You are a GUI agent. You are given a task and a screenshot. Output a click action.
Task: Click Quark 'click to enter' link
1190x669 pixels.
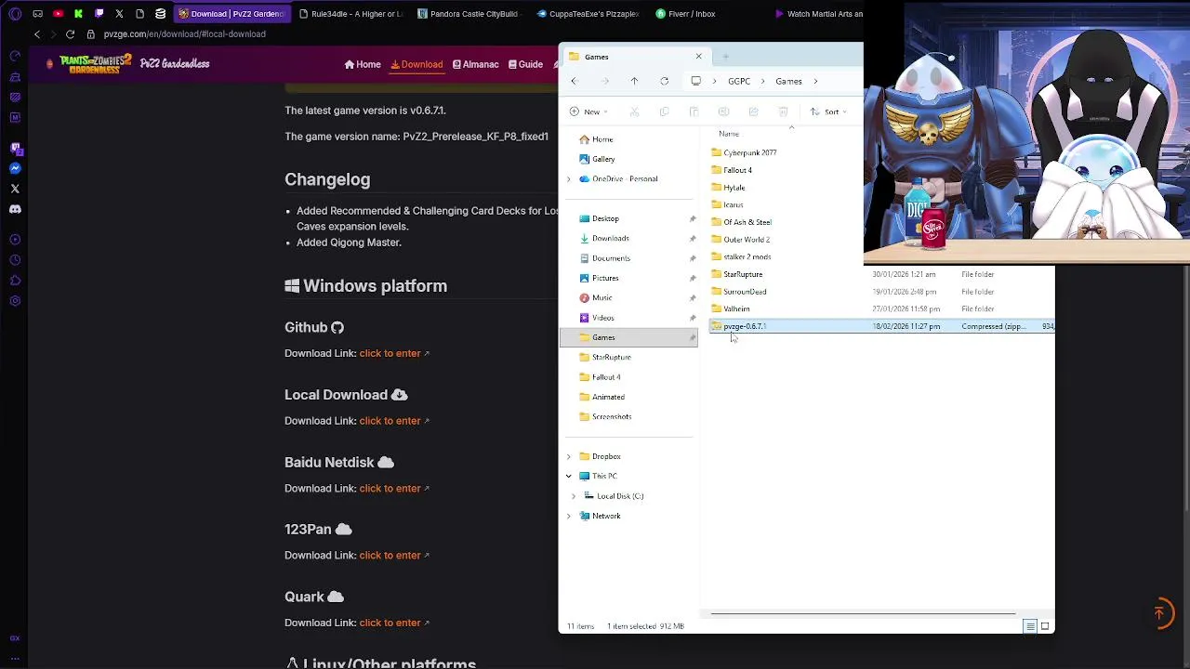(390, 623)
